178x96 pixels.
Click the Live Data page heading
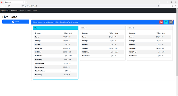click(10, 17)
